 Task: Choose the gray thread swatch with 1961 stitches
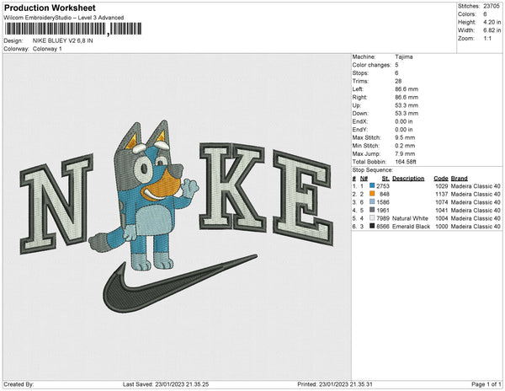372,210
